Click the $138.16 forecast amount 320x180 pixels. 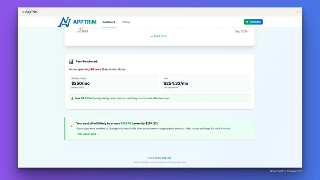[126, 124]
